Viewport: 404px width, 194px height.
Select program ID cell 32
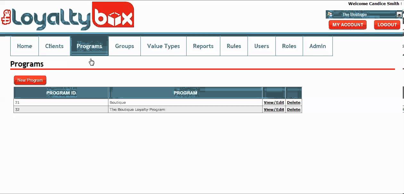(x=61, y=109)
